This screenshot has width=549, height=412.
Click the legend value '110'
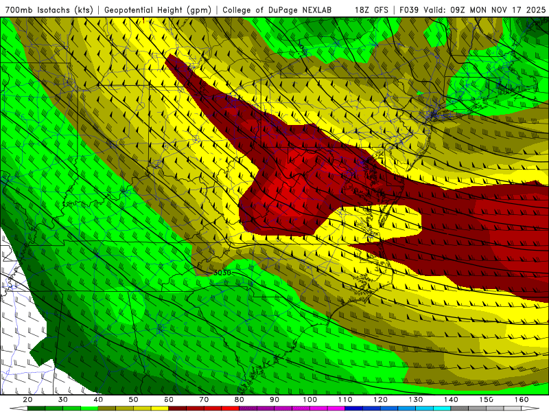point(345,400)
